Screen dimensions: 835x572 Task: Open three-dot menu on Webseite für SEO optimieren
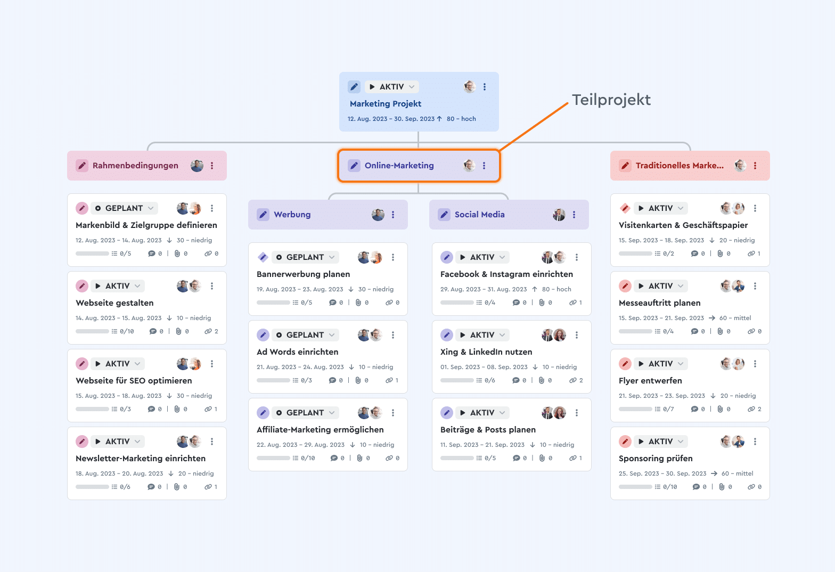coord(212,364)
